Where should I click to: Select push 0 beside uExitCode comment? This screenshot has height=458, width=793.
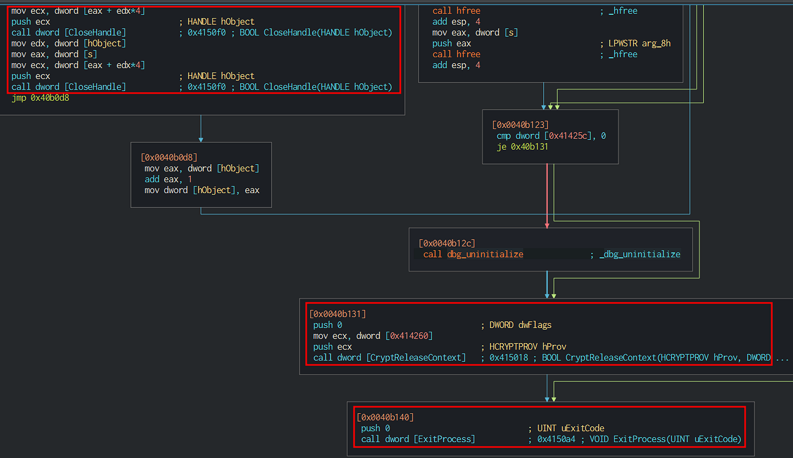tap(375, 429)
